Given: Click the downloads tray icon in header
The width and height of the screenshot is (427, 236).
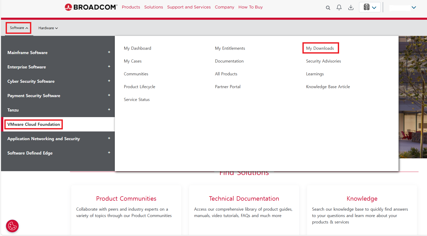Looking at the screenshot, I should click(351, 7).
